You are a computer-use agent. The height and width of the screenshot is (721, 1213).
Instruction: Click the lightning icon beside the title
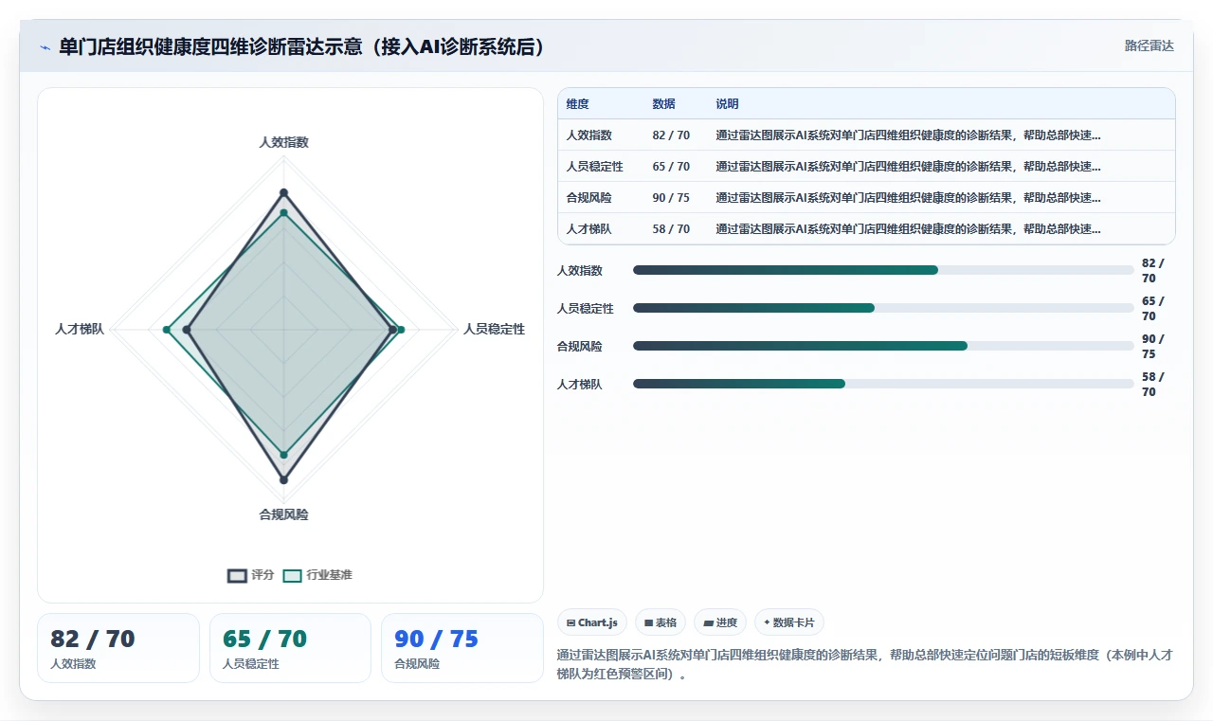click(45, 47)
